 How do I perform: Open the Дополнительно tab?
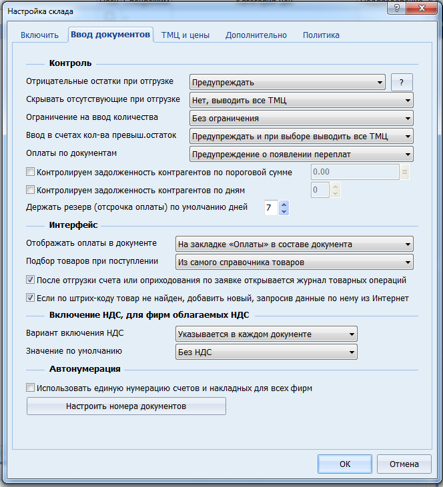coord(256,35)
